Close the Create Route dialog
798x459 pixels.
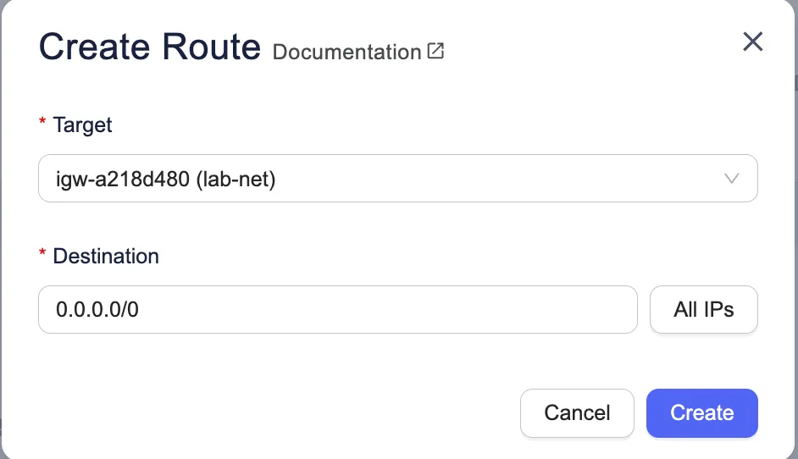tap(752, 41)
